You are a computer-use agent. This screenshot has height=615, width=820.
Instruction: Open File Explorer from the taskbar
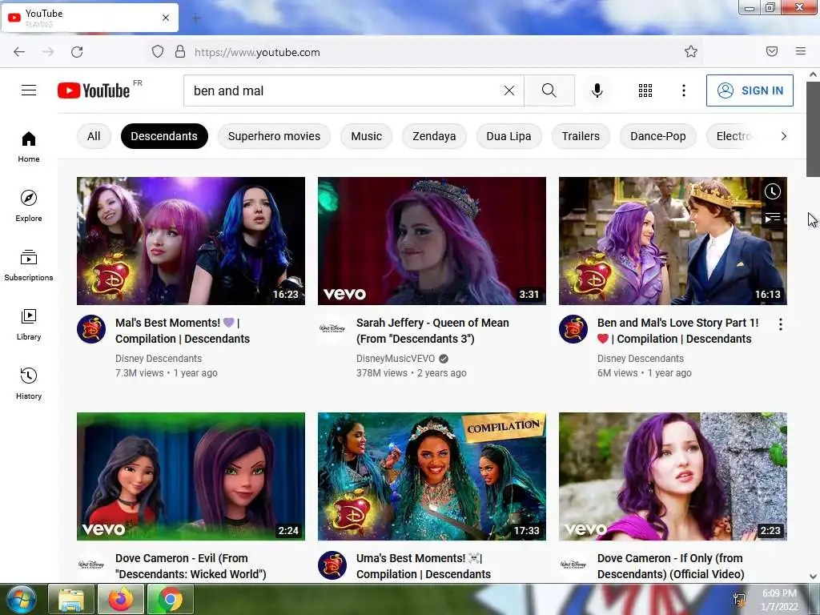71,599
